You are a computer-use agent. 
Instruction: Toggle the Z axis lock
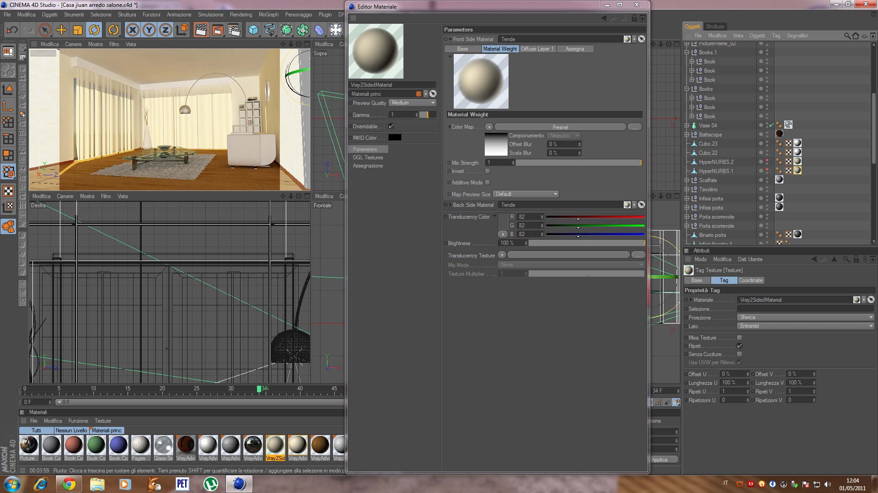pos(166,30)
